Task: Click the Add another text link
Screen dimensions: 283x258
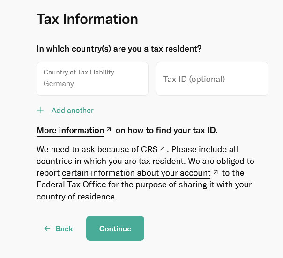Action: [x=73, y=111]
